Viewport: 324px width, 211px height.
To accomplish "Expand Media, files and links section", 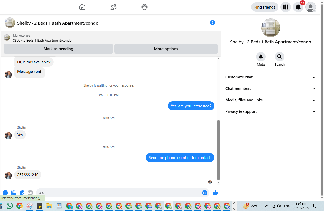I will point(271,100).
